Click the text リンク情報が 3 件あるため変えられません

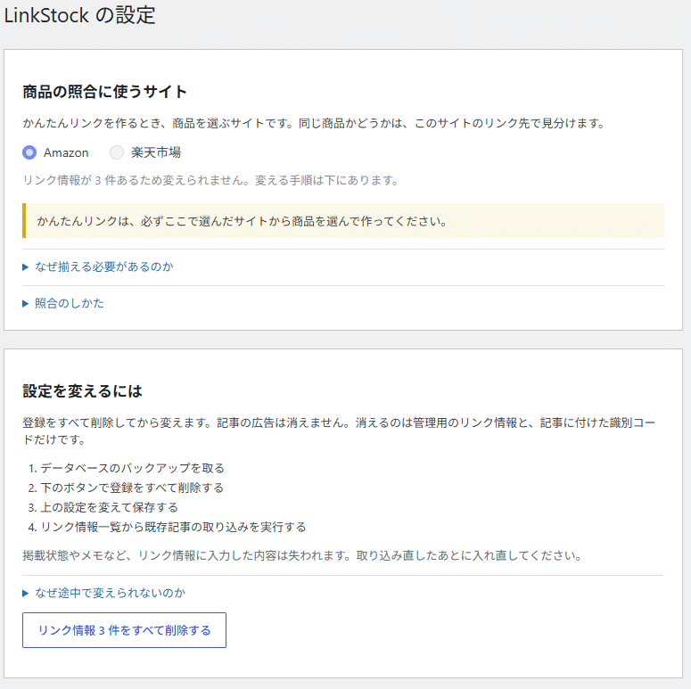point(136,180)
